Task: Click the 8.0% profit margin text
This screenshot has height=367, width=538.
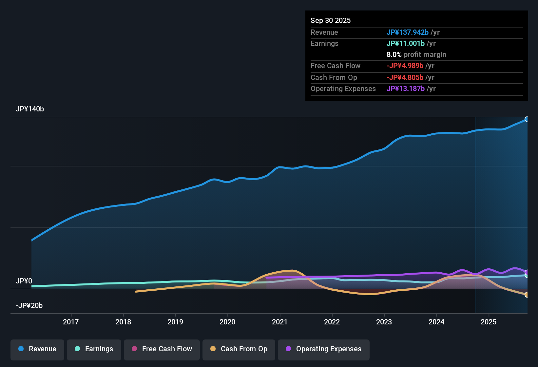Action: click(x=416, y=55)
